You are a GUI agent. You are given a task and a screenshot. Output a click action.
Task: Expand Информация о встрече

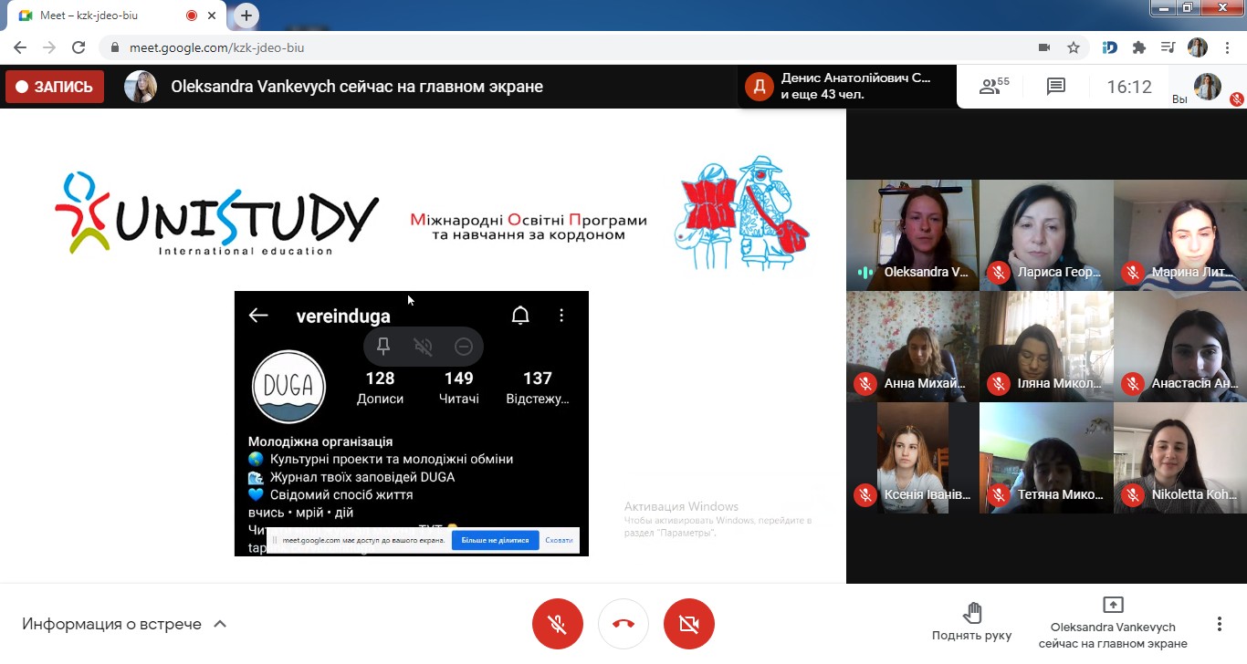pyautogui.click(x=125, y=624)
